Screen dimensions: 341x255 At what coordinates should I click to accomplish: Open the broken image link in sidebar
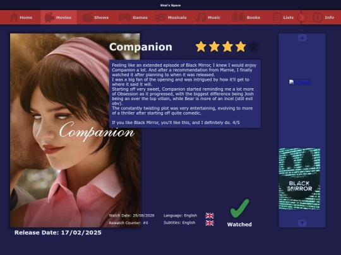tap(299, 82)
